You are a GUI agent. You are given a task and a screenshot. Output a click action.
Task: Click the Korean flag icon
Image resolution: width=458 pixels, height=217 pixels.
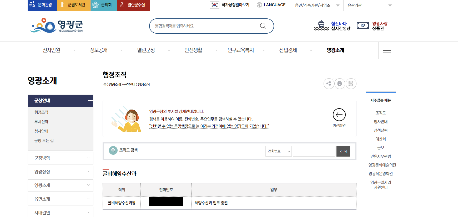[x=215, y=5]
